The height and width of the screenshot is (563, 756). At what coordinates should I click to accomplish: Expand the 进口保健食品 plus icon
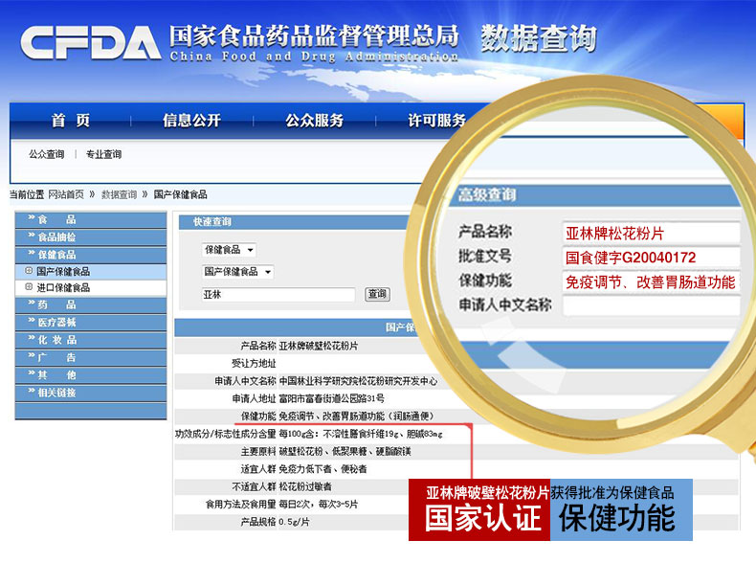(29, 287)
